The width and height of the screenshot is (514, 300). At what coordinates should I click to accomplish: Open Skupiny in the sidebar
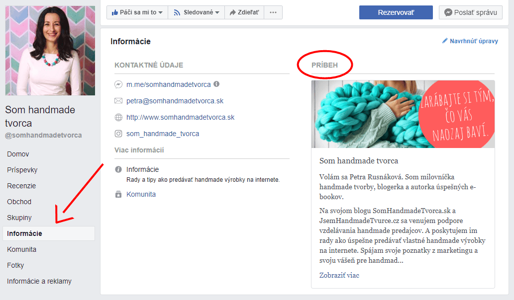(19, 218)
